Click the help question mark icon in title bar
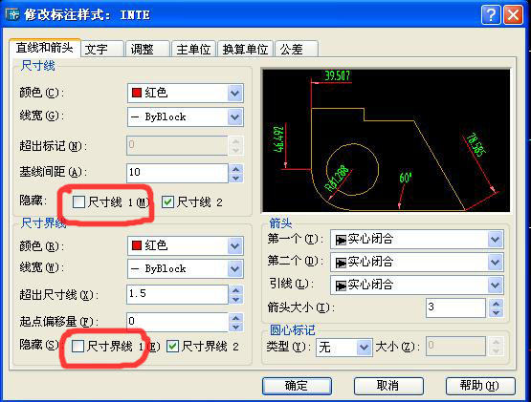The image size is (531, 402). pyautogui.click(x=491, y=15)
